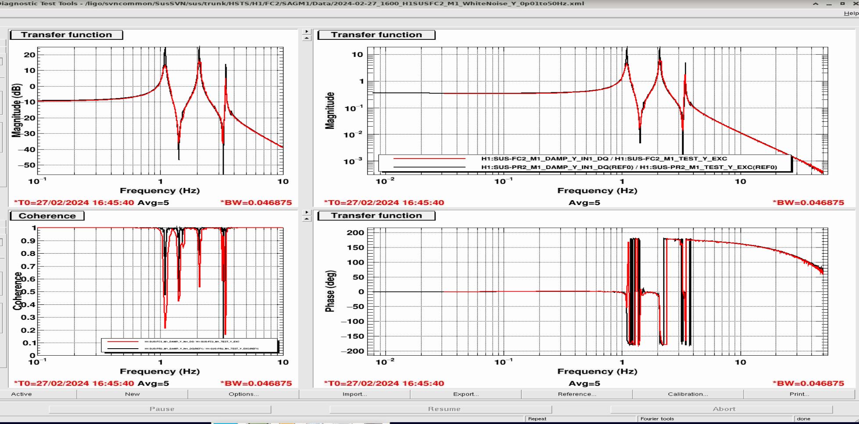
Task: Open the Reference dialog
Action: click(576, 394)
